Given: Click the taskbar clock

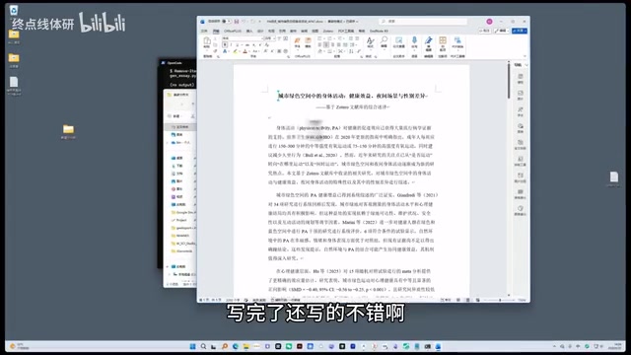Looking at the screenshot, I should (x=616, y=346).
